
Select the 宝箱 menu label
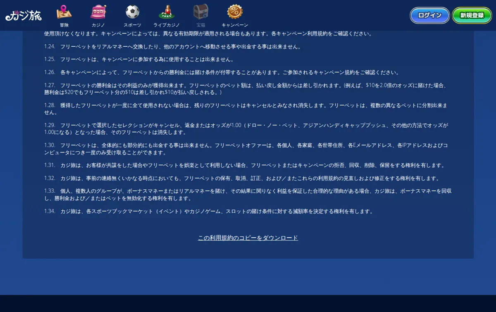point(201,25)
